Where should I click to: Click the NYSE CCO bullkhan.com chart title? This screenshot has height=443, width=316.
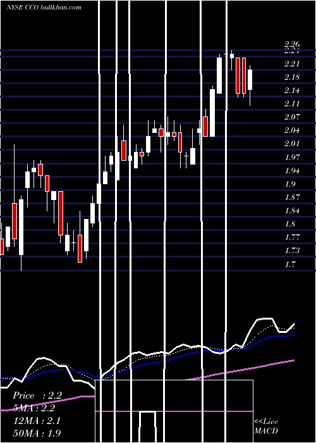click(44, 7)
